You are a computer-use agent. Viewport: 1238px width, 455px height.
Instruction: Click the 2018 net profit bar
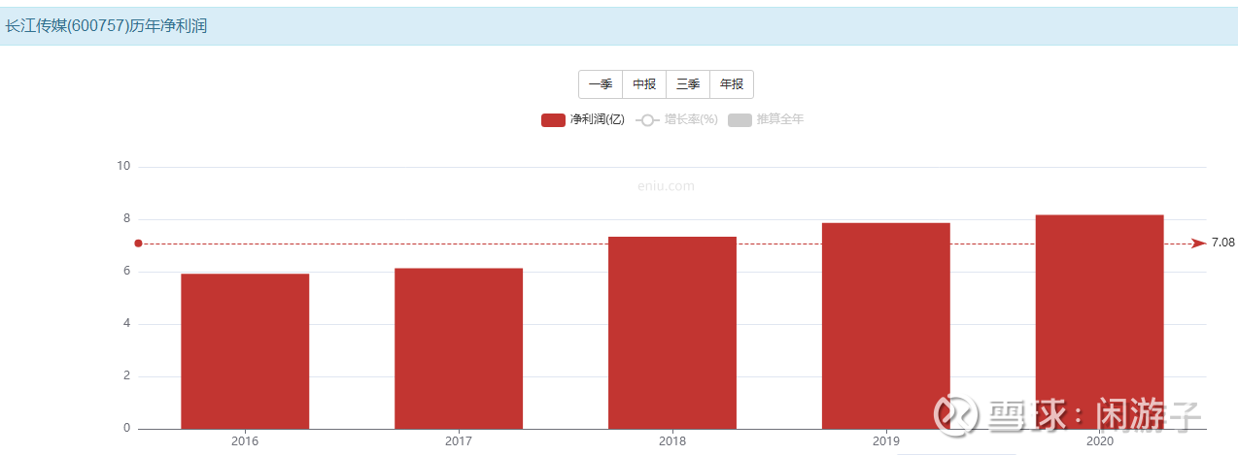[672, 333]
